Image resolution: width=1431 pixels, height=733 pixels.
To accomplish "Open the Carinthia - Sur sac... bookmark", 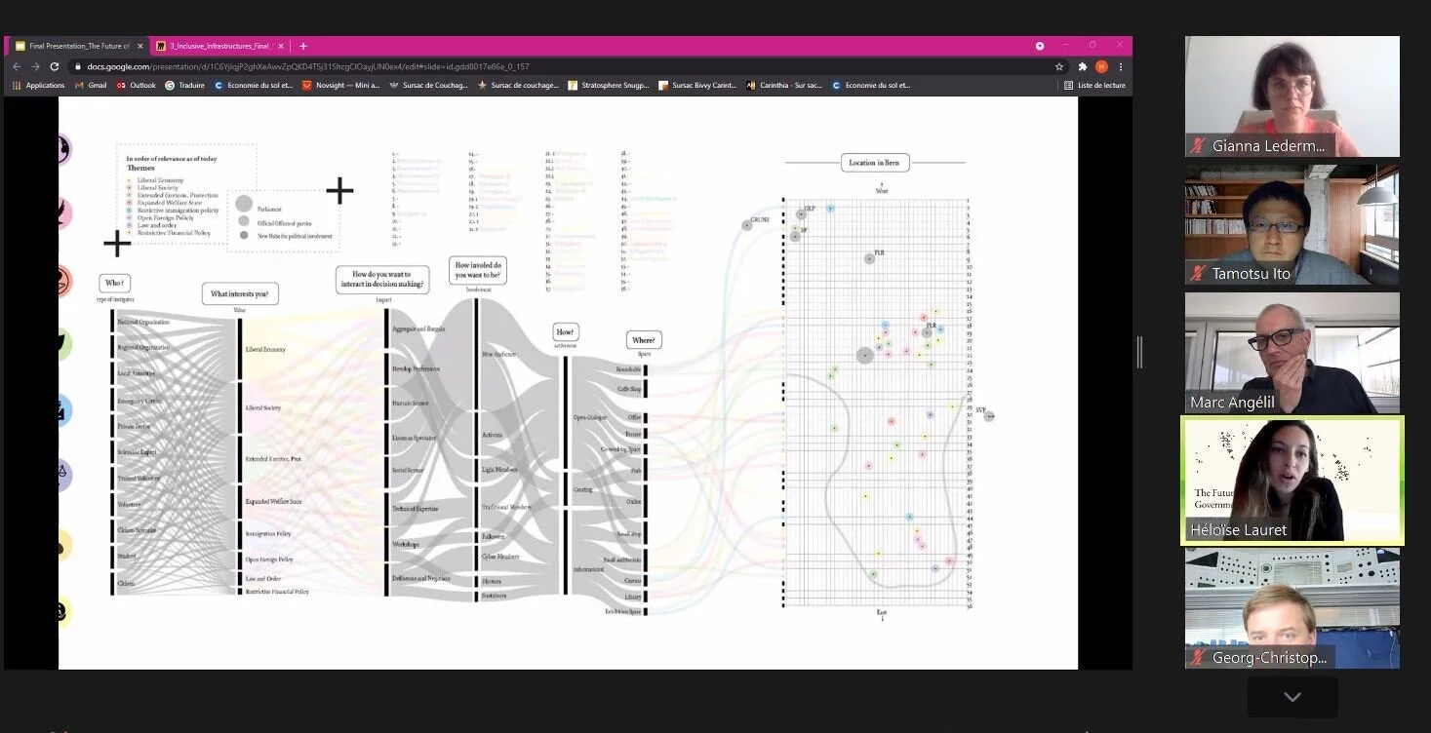I will [x=784, y=86].
